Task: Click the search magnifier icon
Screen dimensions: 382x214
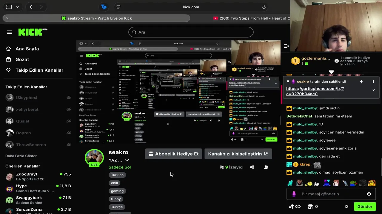Action: tap(134, 32)
